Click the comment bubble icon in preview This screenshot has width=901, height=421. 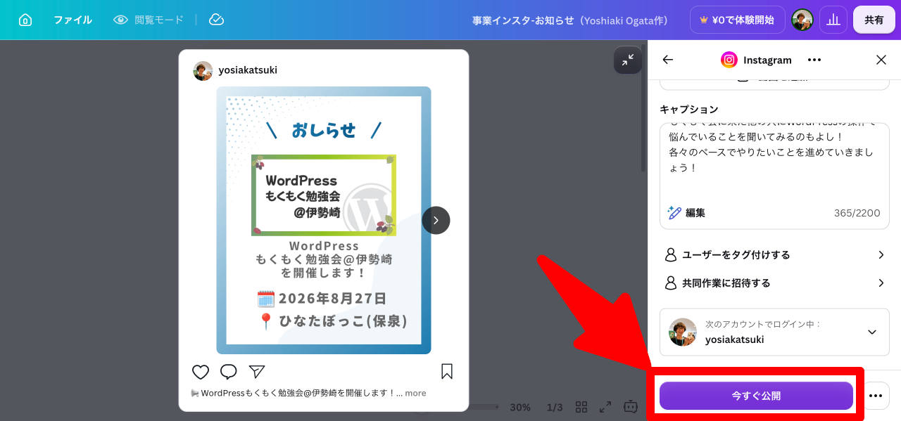tap(229, 372)
